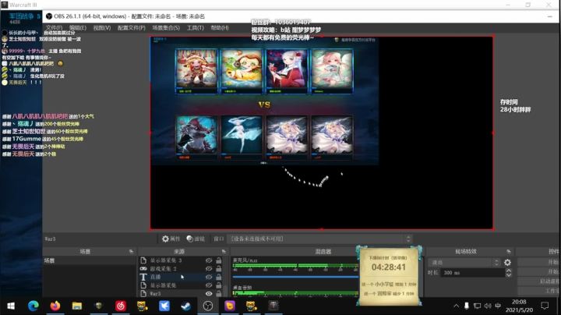Expand hidden system tray icons chevron
The image size is (561, 315).
(x=456, y=306)
